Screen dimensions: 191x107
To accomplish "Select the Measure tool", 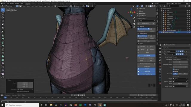I will click(3, 35).
